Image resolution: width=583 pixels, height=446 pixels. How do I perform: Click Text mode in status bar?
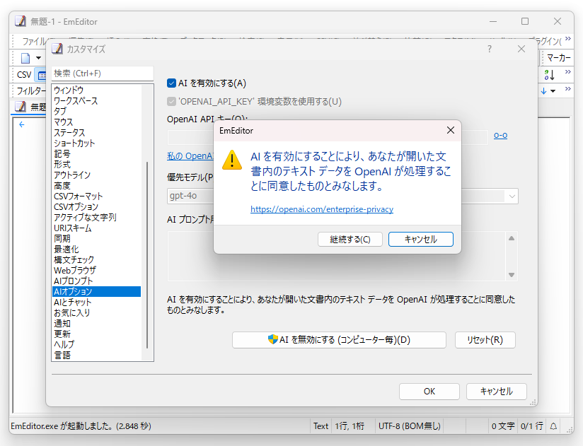click(x=321, y=426)
